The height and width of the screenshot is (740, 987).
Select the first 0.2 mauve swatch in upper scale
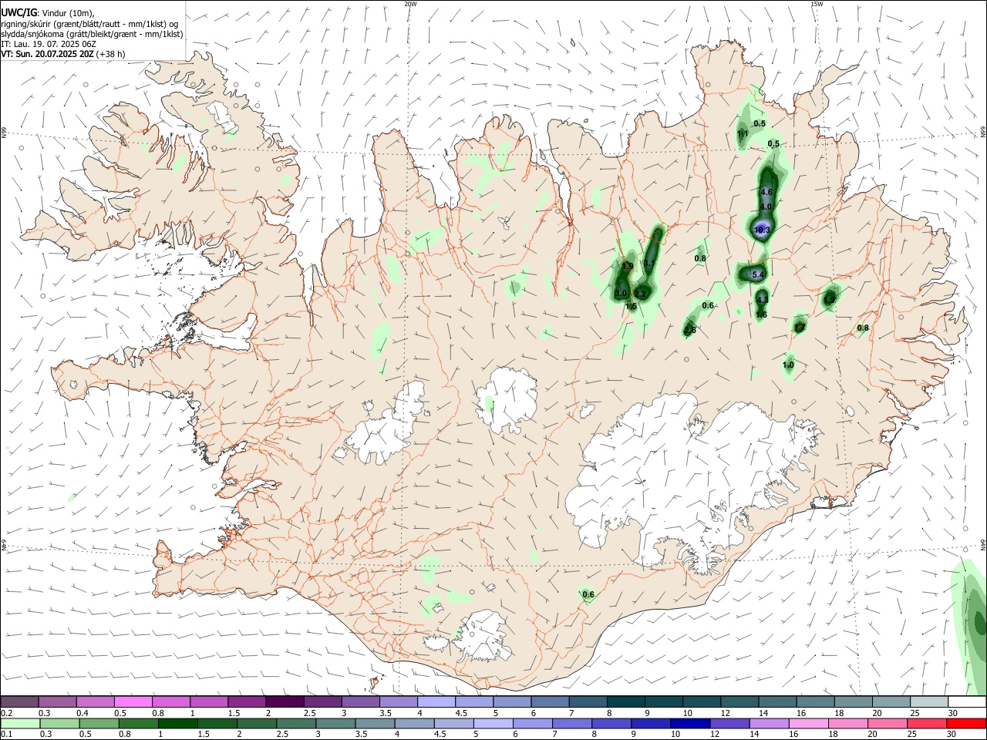click(x=19, y=701)
